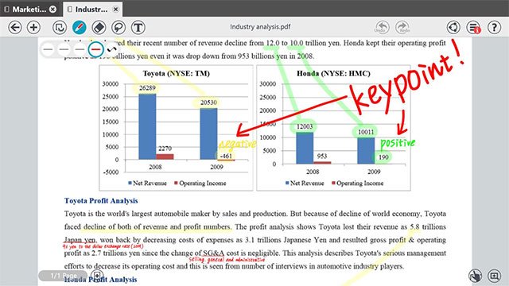The image size is (509, 286).
Task: Select the squiggle line style option
Action: pos(112,49)
